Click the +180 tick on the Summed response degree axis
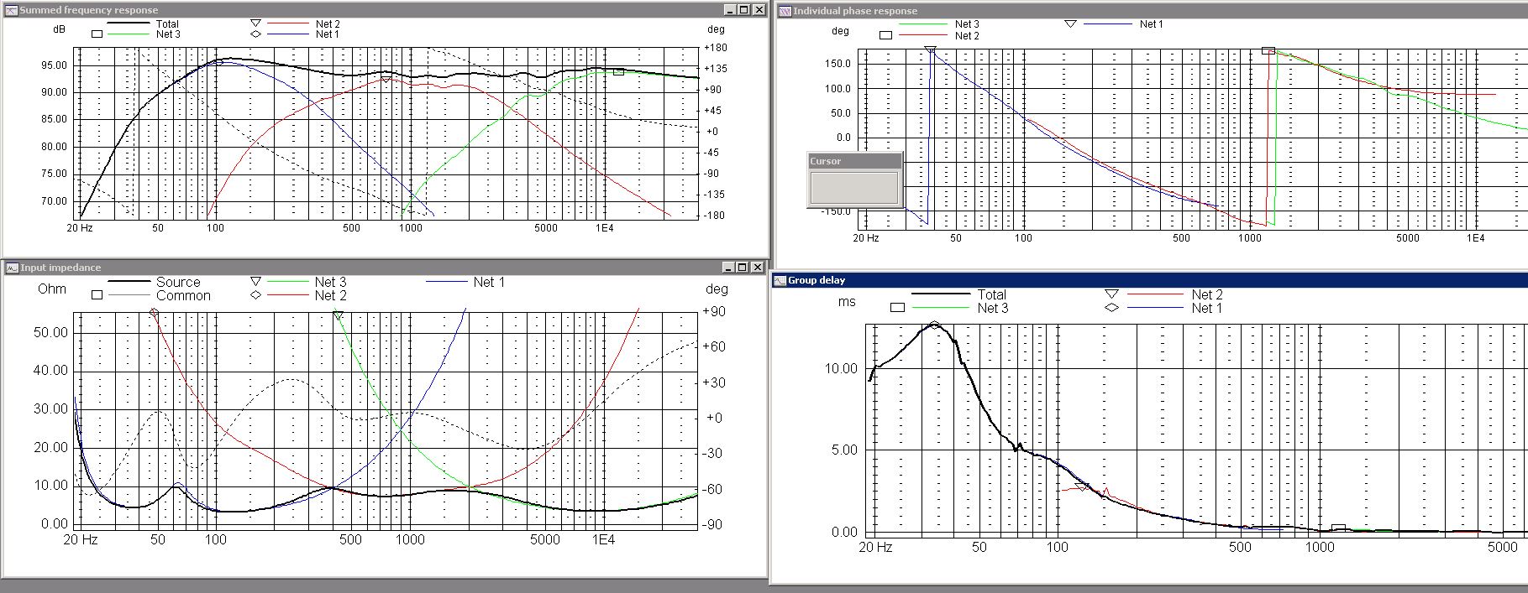Viewport: 1528px width, 593px height. click(717, 49)
